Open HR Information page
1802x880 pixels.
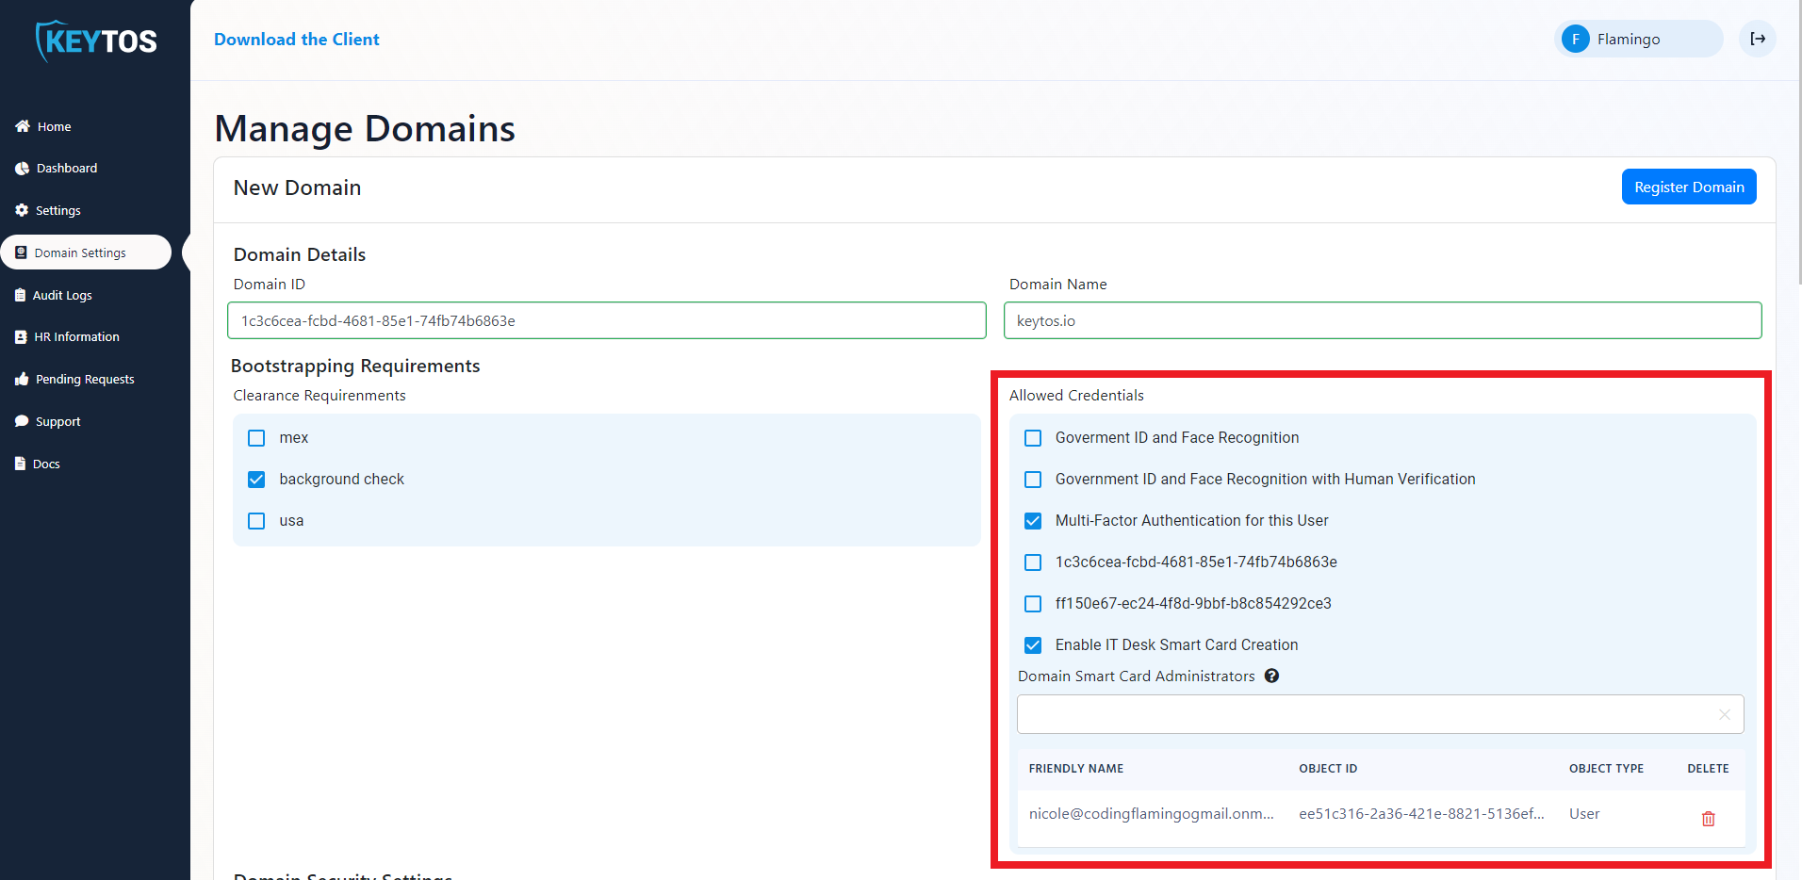coord(76,336)
